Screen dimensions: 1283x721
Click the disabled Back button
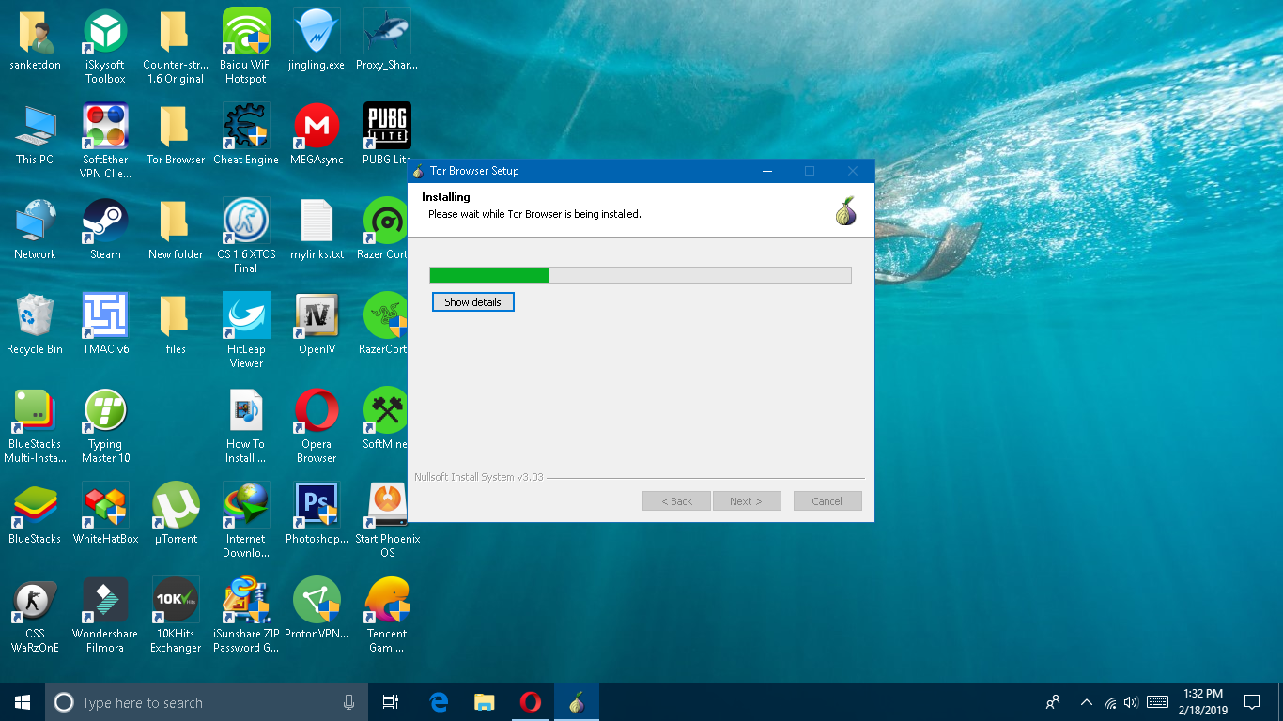pyautogui.click(x=676, y=501)
